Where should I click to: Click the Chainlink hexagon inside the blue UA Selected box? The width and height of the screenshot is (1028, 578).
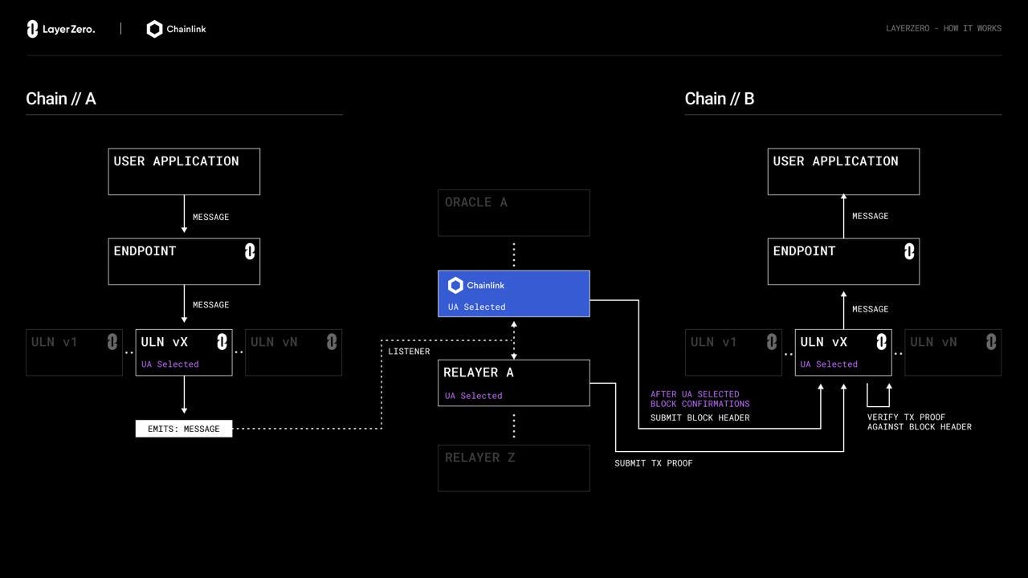(456, 285)
